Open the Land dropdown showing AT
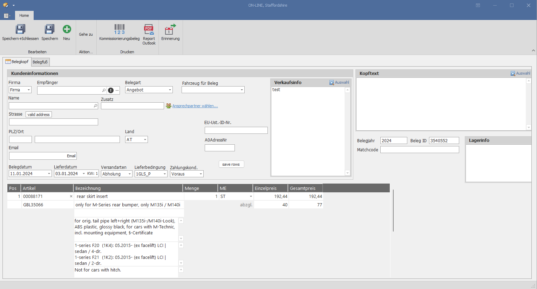 145,140
